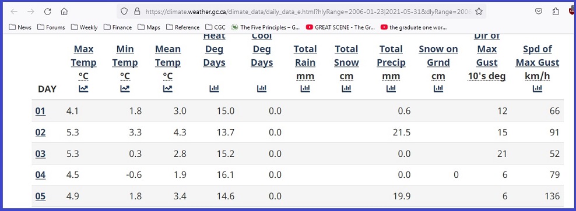Select the 16.1 heat degree days value
The image size is (576, 211).
point(226,175)
